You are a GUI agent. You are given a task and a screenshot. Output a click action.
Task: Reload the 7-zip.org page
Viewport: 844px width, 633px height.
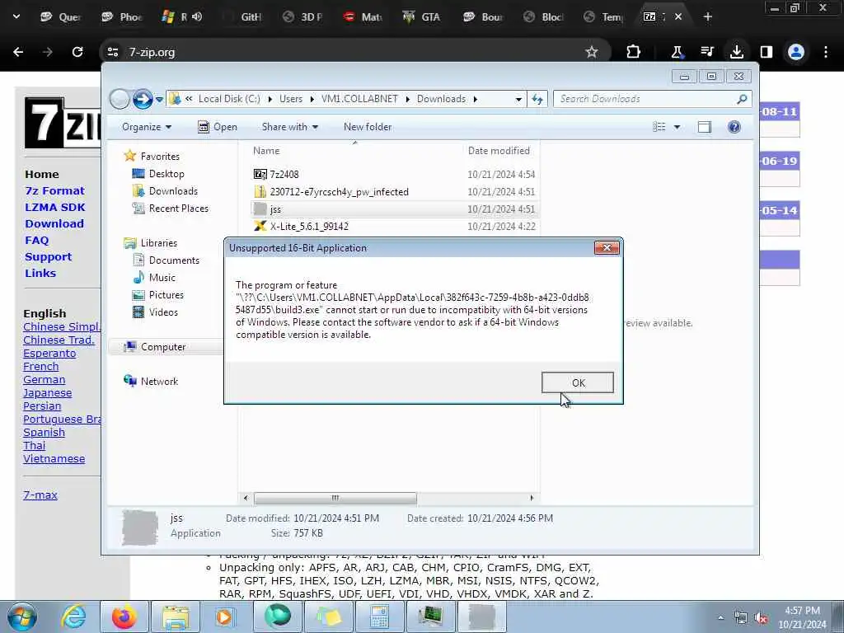coord(77,52)
